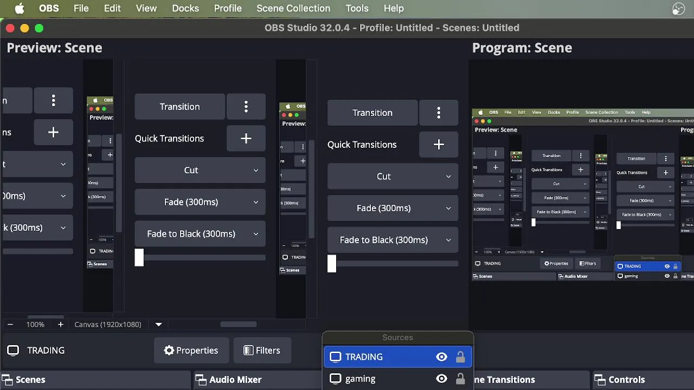Toggle the lock on the TRADING source
The width and height of the screenshot is (694, 390).
460,357
